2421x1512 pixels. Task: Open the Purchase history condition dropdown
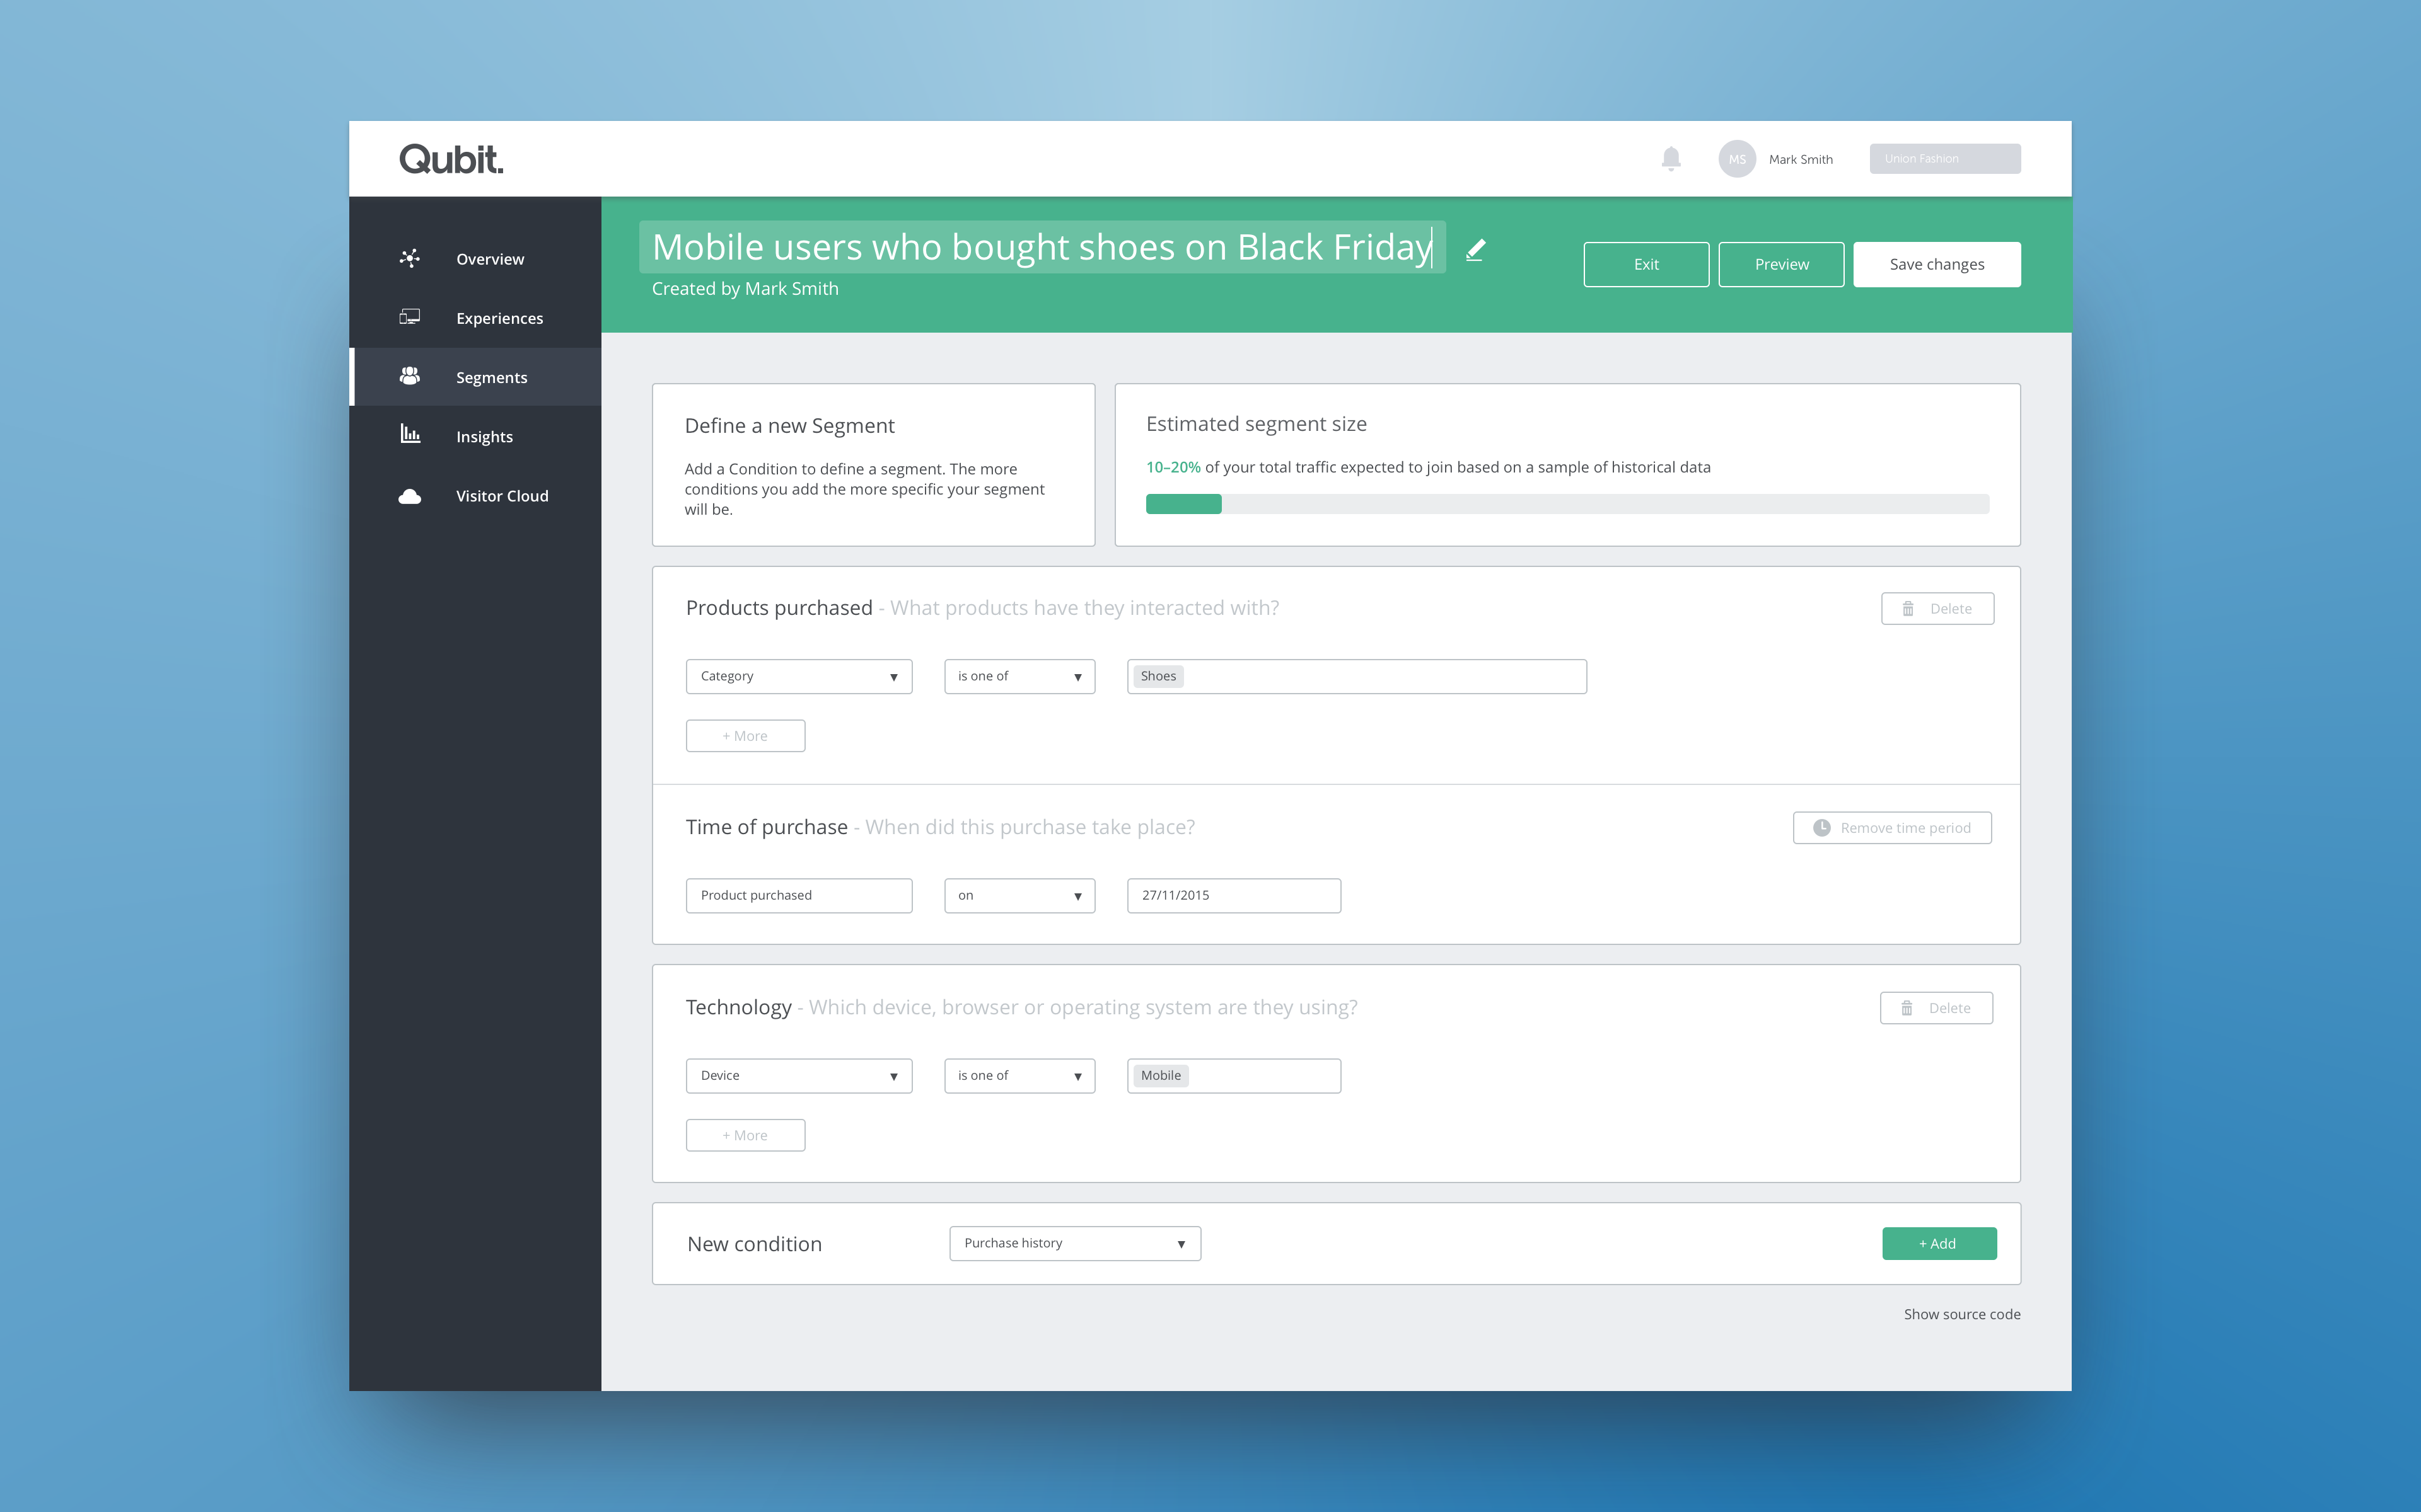pos(1074,1243)
